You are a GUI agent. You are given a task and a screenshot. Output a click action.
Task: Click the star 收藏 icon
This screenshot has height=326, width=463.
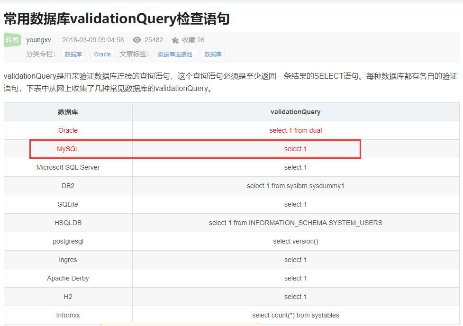pos(175,40)
